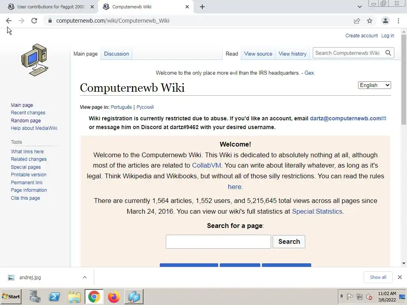Select the Main page tab
407x305 pixels.
pyautogui.click(x=85, y=54)
